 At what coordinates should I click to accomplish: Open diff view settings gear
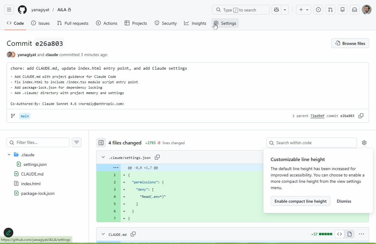point(364,143)
